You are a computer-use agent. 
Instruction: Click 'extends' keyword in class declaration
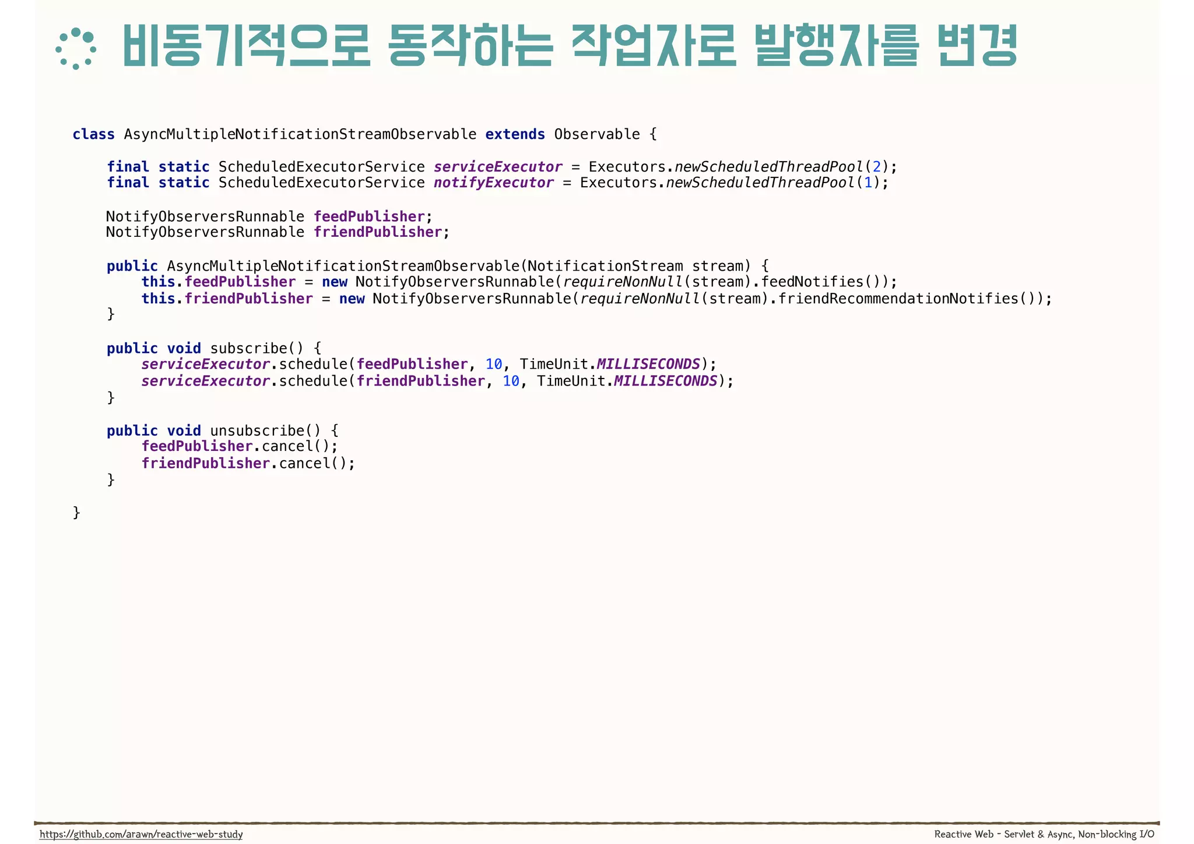(515, 134)
